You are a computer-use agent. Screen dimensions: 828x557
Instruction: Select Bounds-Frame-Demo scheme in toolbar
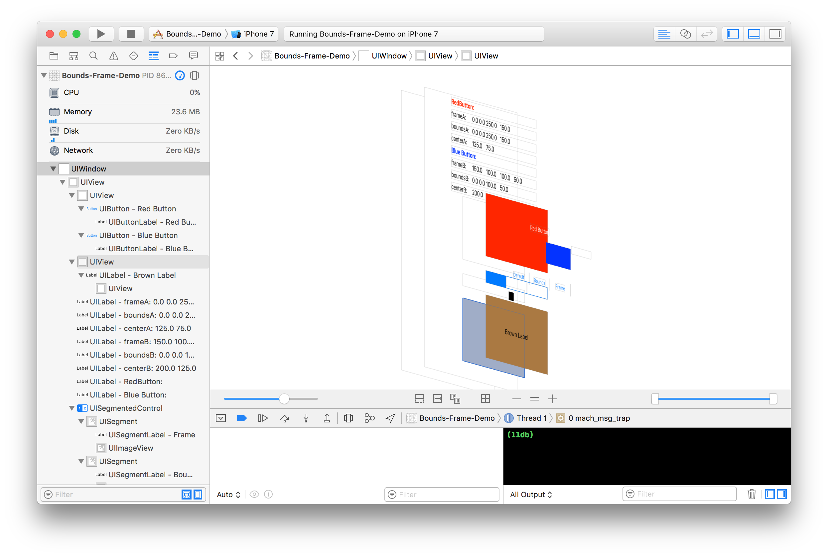tap(187, 34)
